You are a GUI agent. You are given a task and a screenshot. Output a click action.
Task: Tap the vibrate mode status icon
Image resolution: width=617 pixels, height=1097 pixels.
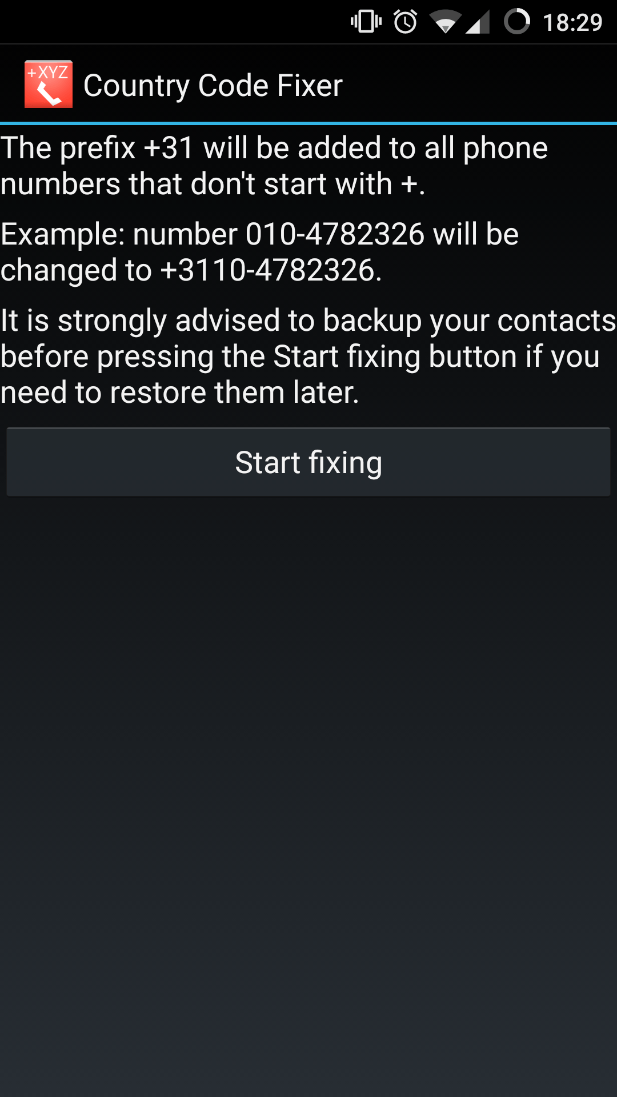[x=366, y=22]
